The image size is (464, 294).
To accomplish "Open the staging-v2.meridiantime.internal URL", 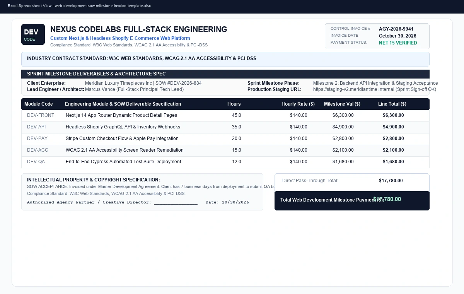I will 375,89.
